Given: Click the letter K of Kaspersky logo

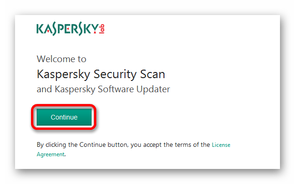Looking at the screenshot, I should pyautogui.click(x=40, y=29).
